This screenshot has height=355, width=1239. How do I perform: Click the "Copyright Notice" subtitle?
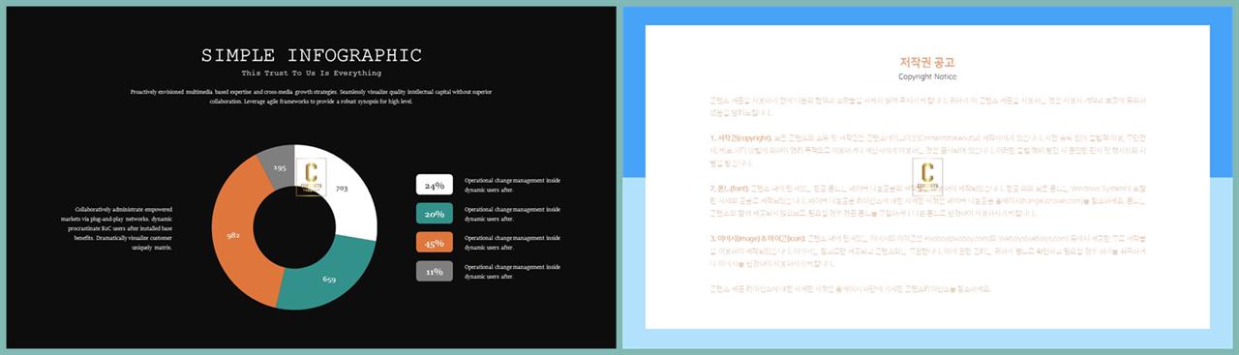927,75
